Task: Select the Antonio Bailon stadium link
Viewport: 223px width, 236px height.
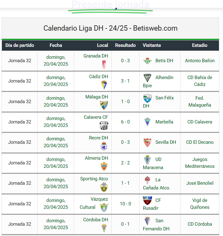Action: [200, 61]
